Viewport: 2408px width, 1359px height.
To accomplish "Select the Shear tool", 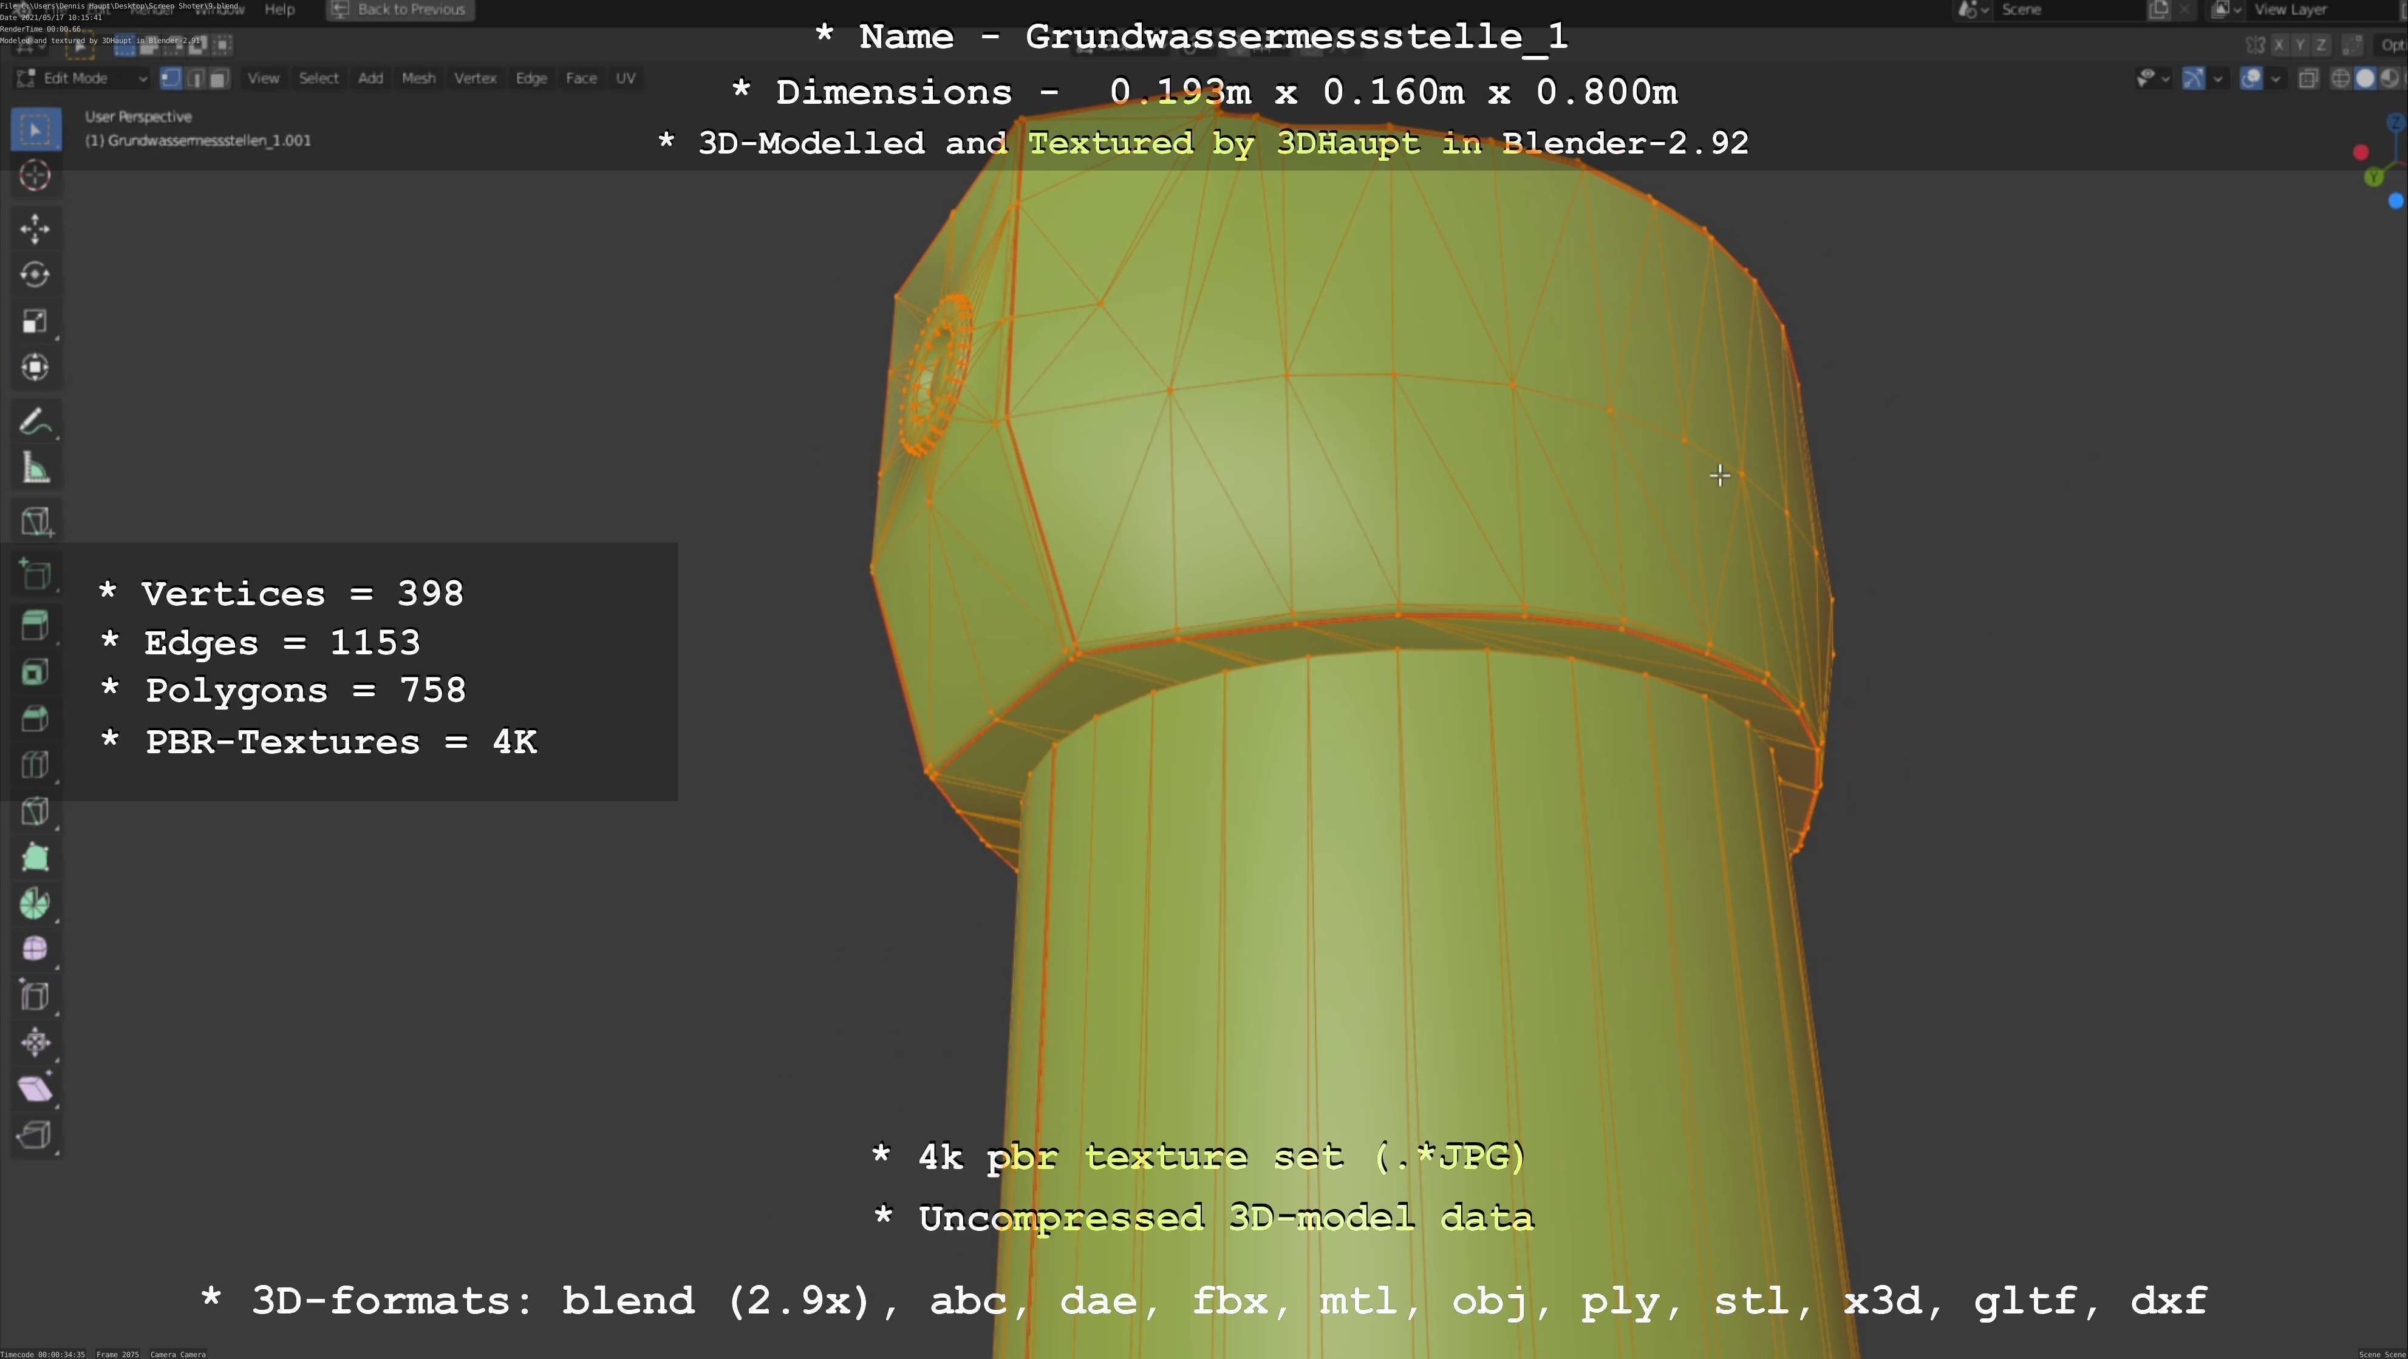I will 35,1088.
